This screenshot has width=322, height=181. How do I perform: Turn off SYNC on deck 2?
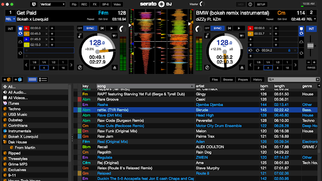pyautogui.click(x=217, y=28)
